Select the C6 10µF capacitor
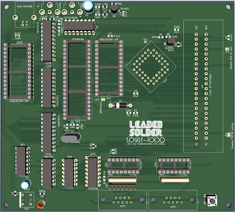Image resolution: width=235 pixels, height=212 pixels. (x=135, y=94)
